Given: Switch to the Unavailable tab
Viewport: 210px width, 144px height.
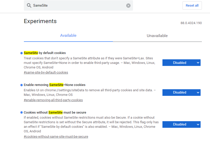Looking at the screenshot, I should pyautogui.click(x=157, y=36).
